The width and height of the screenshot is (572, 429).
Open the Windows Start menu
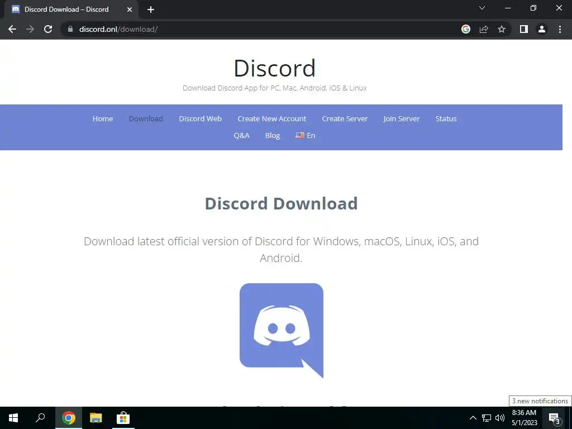click(13, 418)
